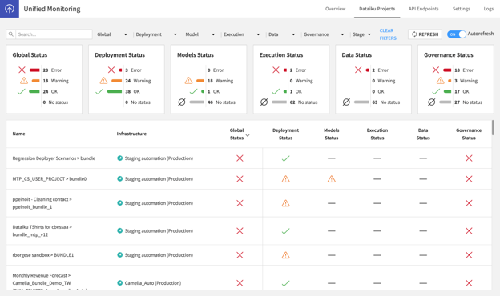Click the OK checkmark in Execution Status card
The image size is (500, 296).
pos(276,92)
